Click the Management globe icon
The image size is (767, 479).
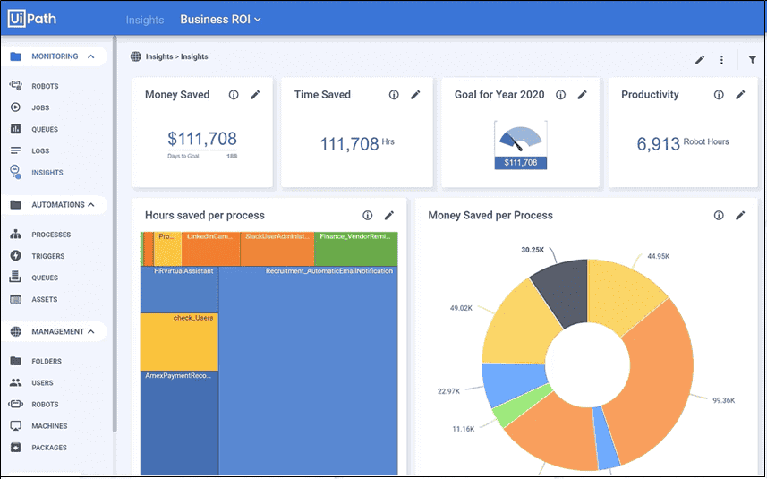(15, 331)
